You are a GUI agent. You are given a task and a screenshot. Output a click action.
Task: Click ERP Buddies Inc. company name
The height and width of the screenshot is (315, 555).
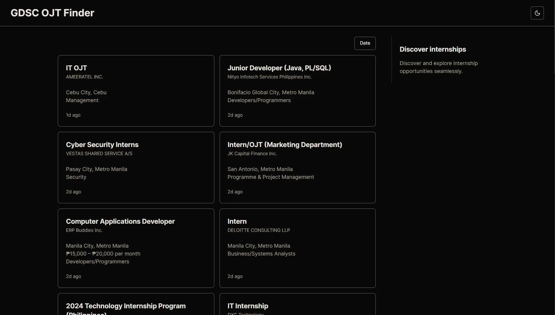pyautogui.click(x=84, y=230)
